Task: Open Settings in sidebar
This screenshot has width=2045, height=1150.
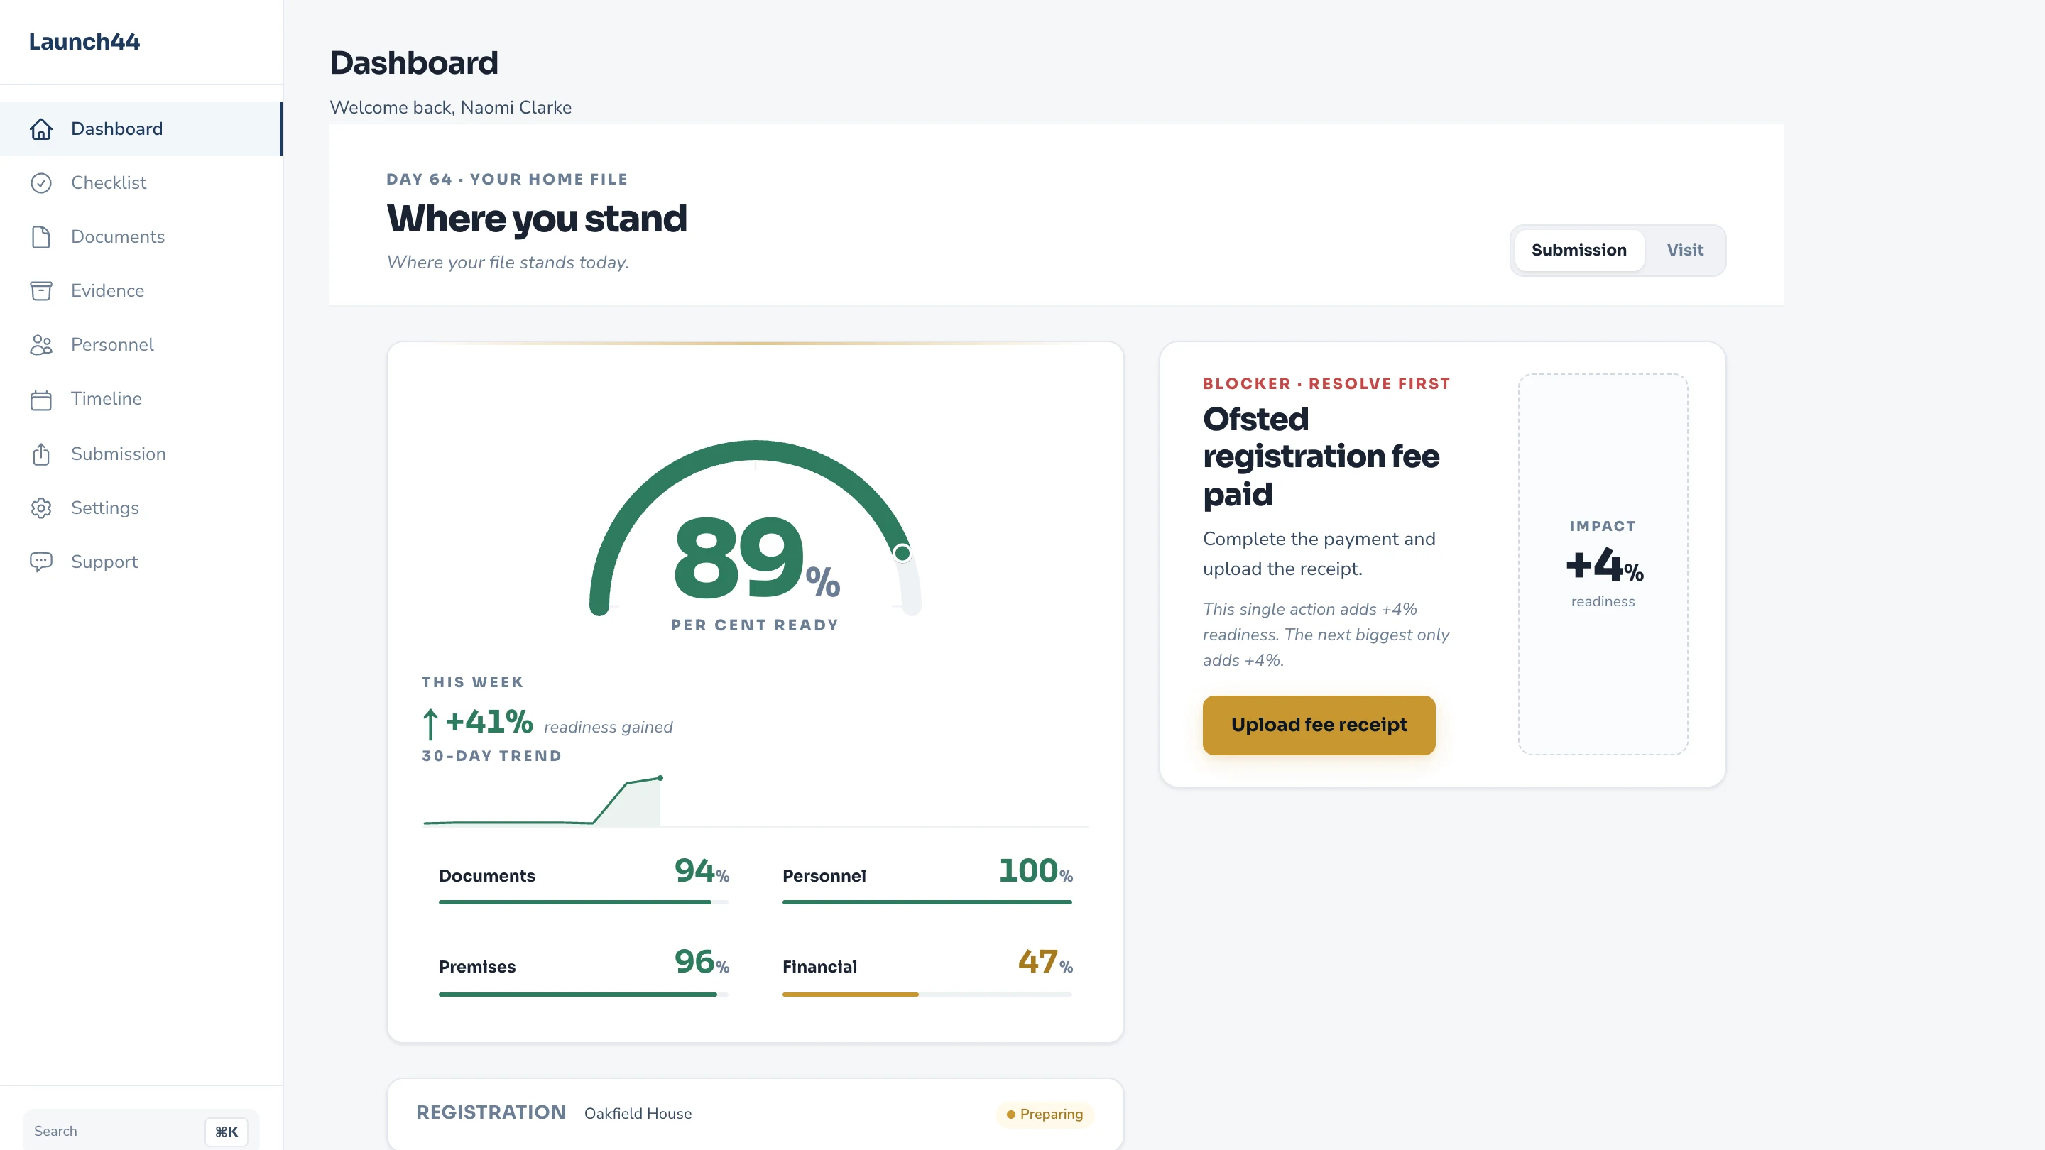Action: 141,508
